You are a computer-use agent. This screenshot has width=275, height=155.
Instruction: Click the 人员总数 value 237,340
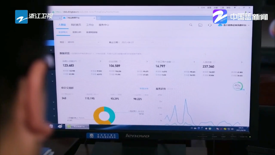(x=208, y=66)
